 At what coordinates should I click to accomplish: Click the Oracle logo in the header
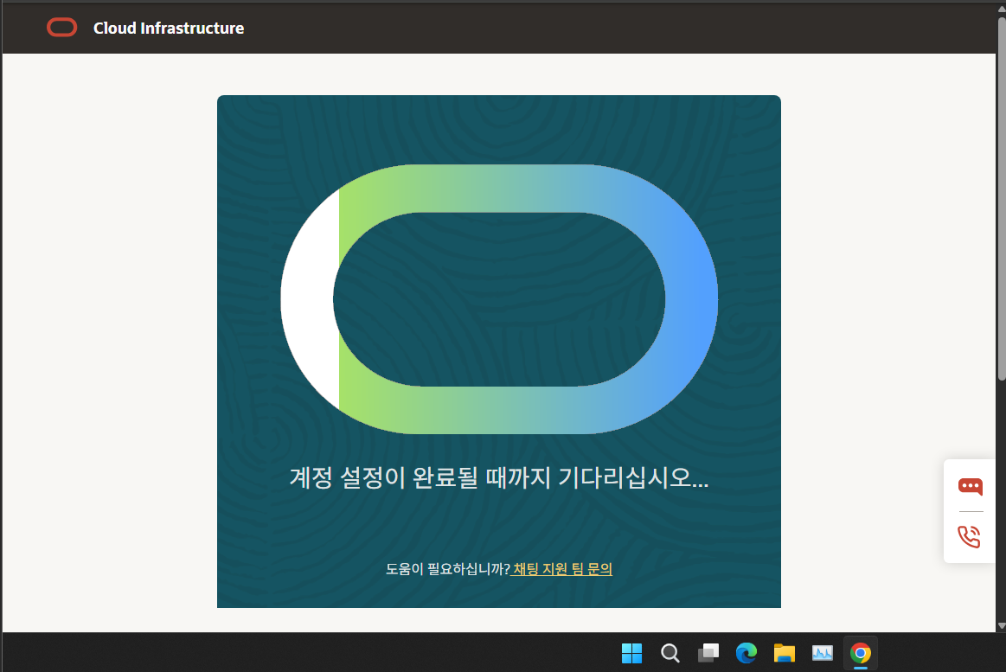[61, 28]
